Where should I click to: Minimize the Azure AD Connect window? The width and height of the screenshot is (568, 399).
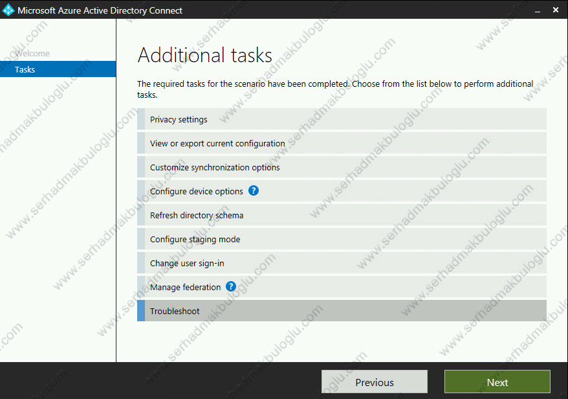click(x=537, y=10)
